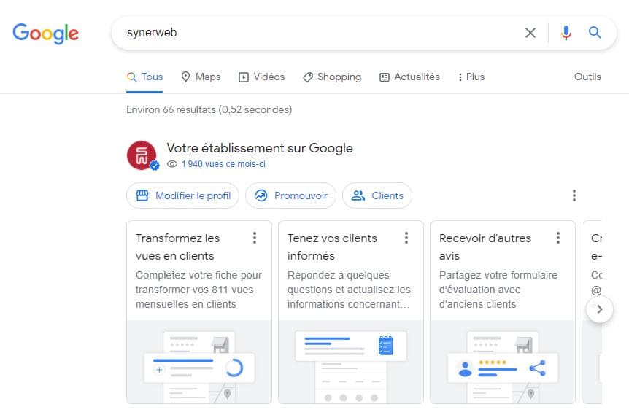629x415 pixels.
Task: Click the Partagez votre formulaire description text
Action: [498, 290]
